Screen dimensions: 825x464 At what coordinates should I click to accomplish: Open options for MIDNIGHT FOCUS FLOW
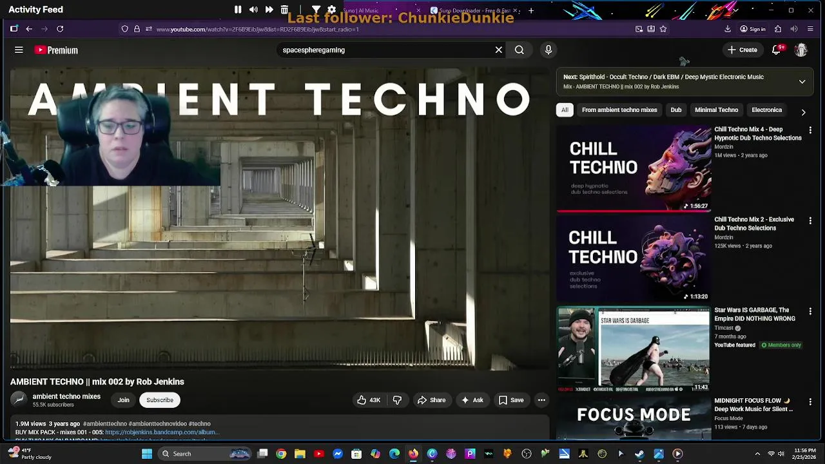[x=810, y=401]
